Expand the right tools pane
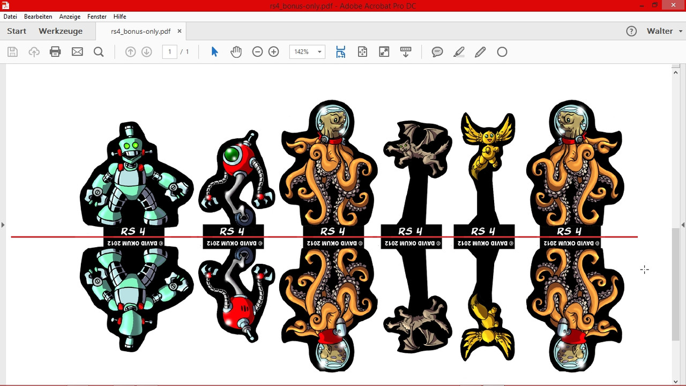The image size is (686, 386). coord(683,225)
